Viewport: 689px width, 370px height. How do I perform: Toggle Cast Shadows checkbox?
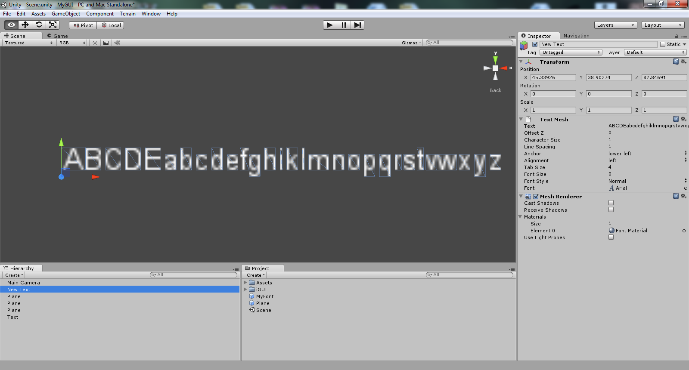[x=611, y=203]
